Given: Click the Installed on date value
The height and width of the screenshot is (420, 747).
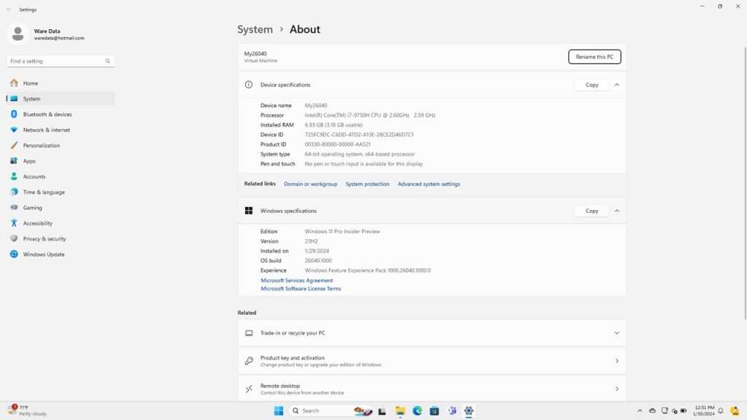Looking at the screenshot, I should (317, 251).
